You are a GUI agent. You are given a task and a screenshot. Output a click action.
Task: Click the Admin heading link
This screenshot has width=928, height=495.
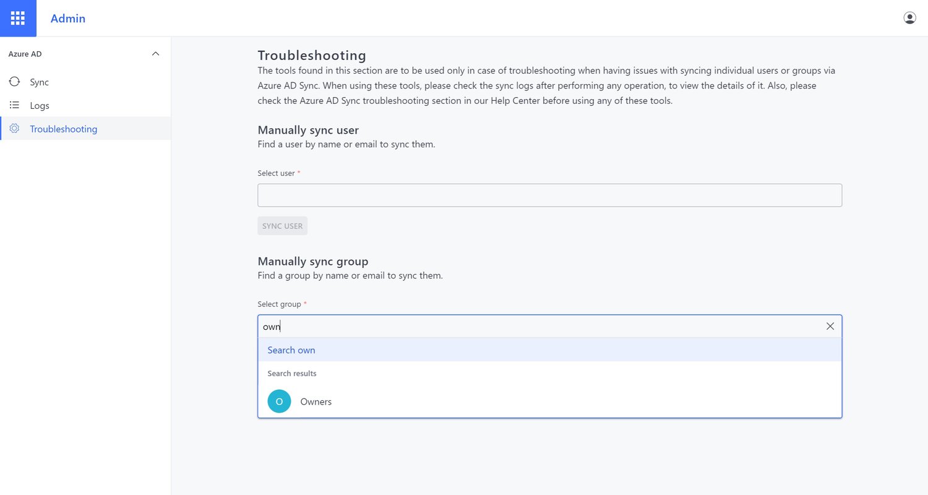click(x=67, y=18)
